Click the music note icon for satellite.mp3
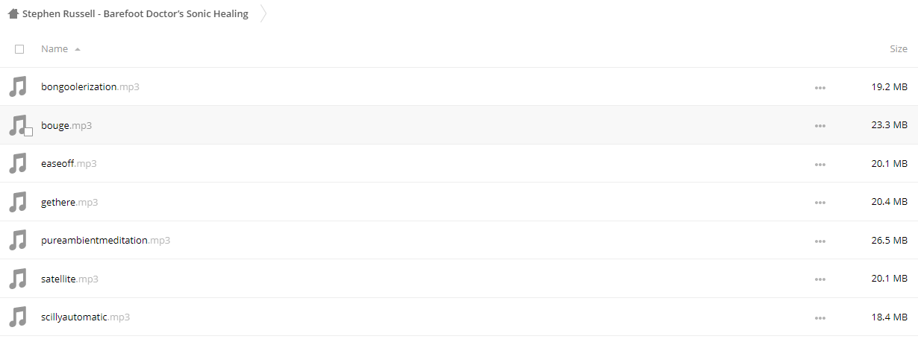Viewport: 918px width, 342px height. pyautogui.click(x=18, y=279)
